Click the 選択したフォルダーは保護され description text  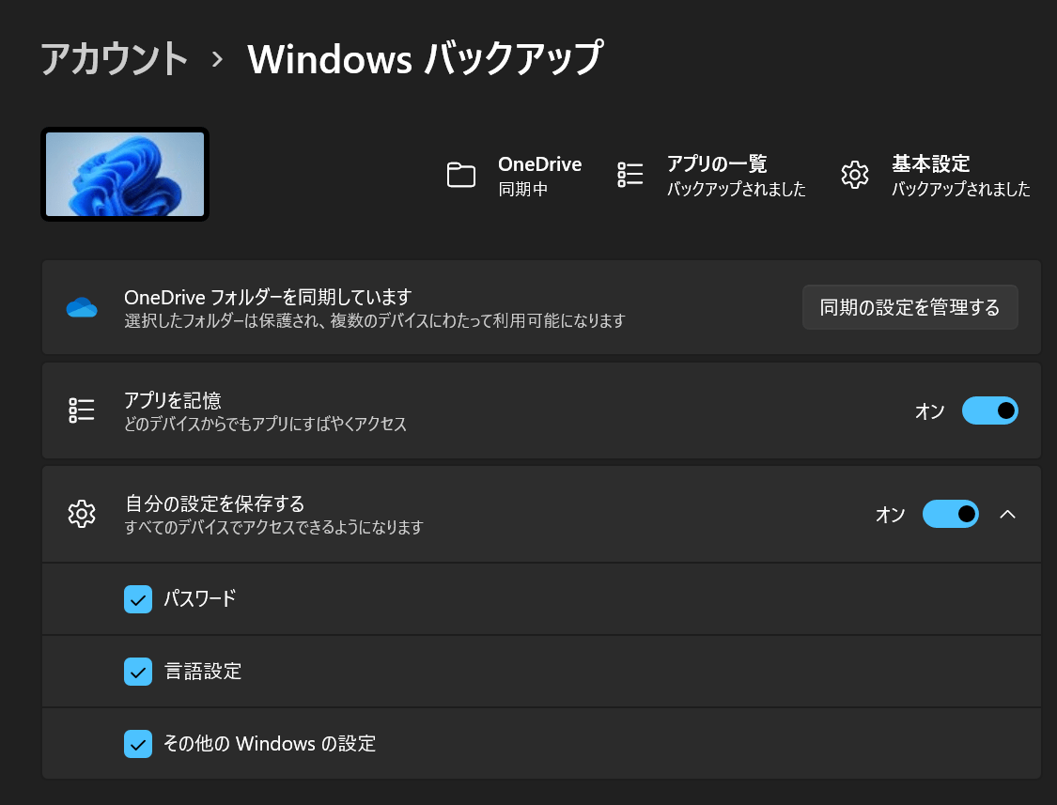pyautogui.click(x=375, y=321)
